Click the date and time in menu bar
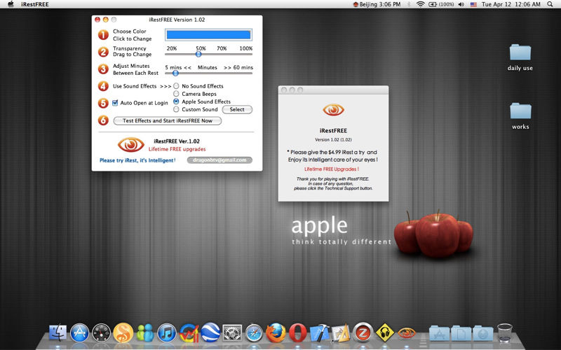This screenshot has width=561, height=350. [511, 4]
